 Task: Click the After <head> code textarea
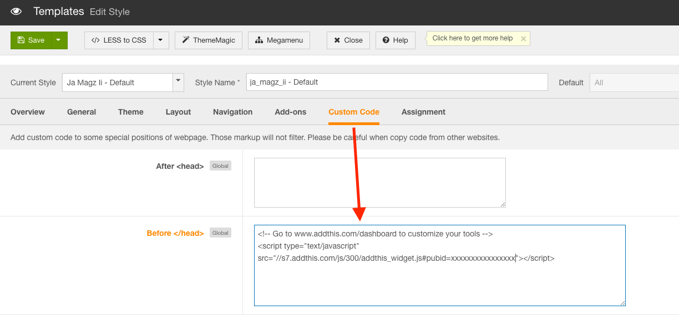click(x=379, y=182)
